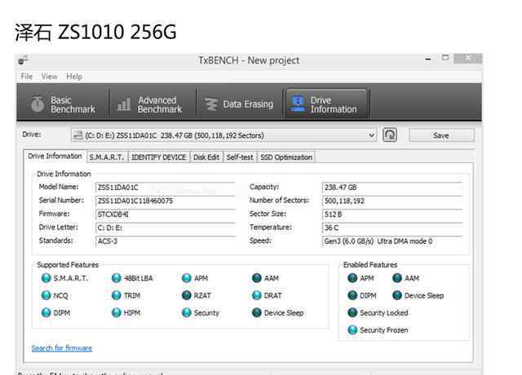
Task: Click the Drive Letter field C: D: E:
Action: pyautogui.click(x=166, y=228)
